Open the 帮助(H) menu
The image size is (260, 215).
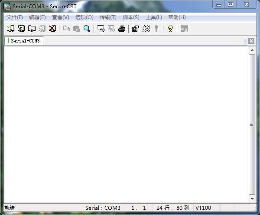click(x=177, y=17)
